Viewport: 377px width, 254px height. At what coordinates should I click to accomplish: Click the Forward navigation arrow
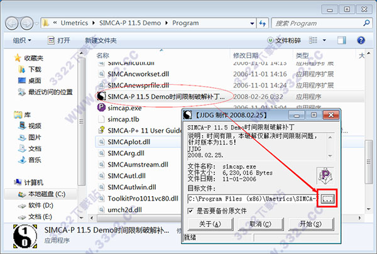(26, 23)
